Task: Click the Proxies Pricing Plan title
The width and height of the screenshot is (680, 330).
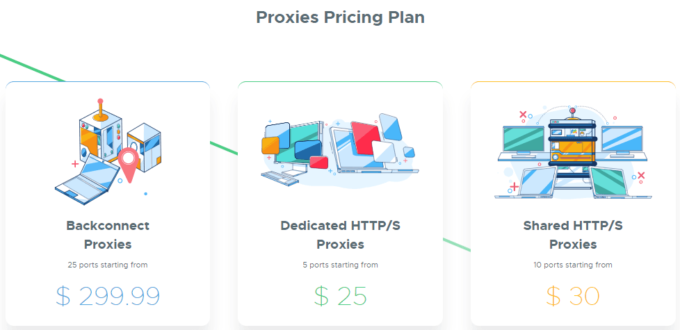Action: pos(341,17)
